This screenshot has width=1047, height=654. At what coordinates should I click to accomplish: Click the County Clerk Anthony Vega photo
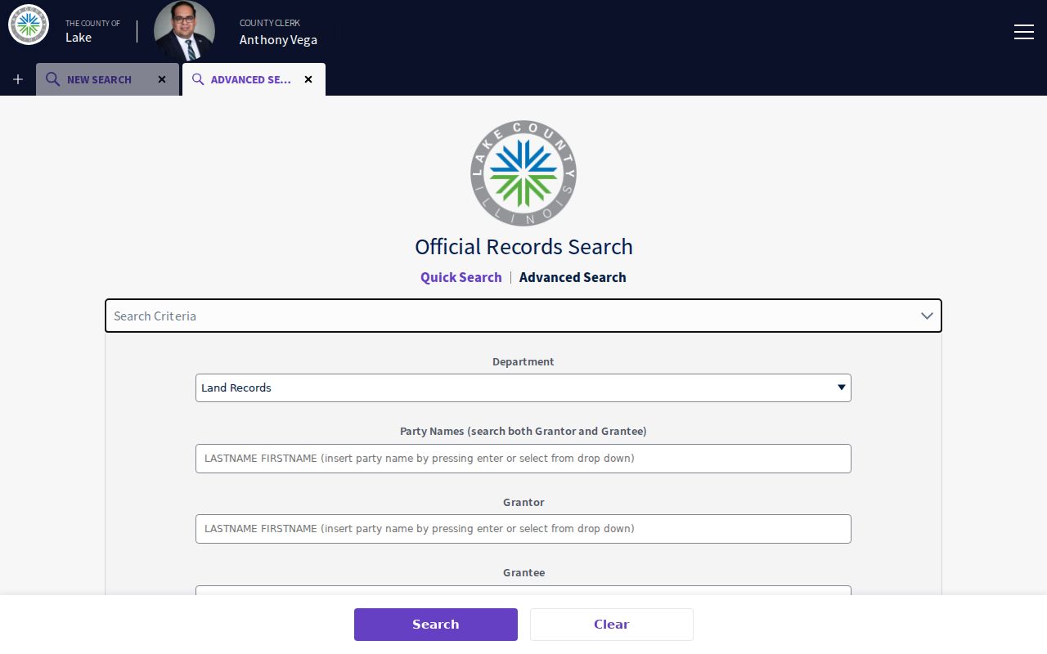pos(185,31)
